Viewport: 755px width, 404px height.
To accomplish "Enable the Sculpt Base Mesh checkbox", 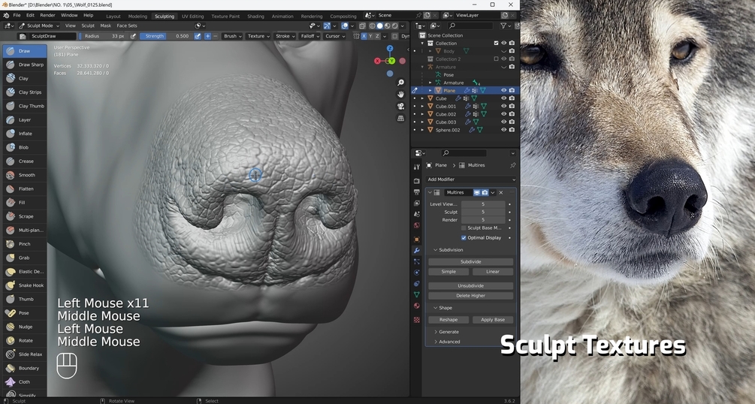I will tap(464, 228).
